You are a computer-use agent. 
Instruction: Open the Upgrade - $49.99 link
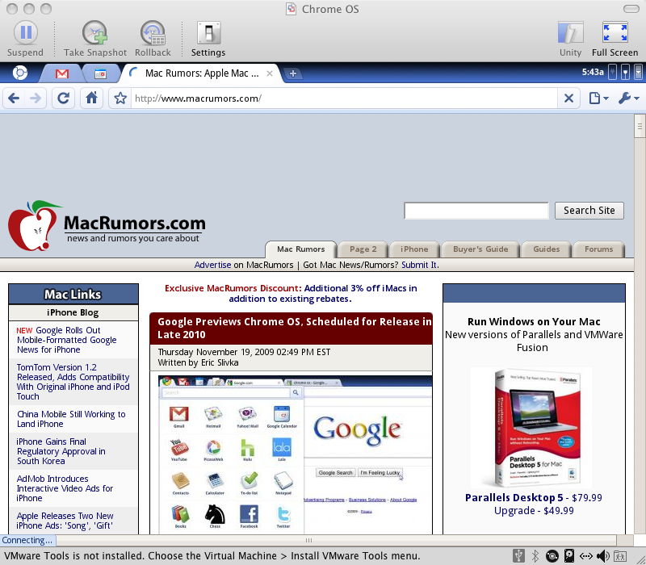click(x=534, y=511)
